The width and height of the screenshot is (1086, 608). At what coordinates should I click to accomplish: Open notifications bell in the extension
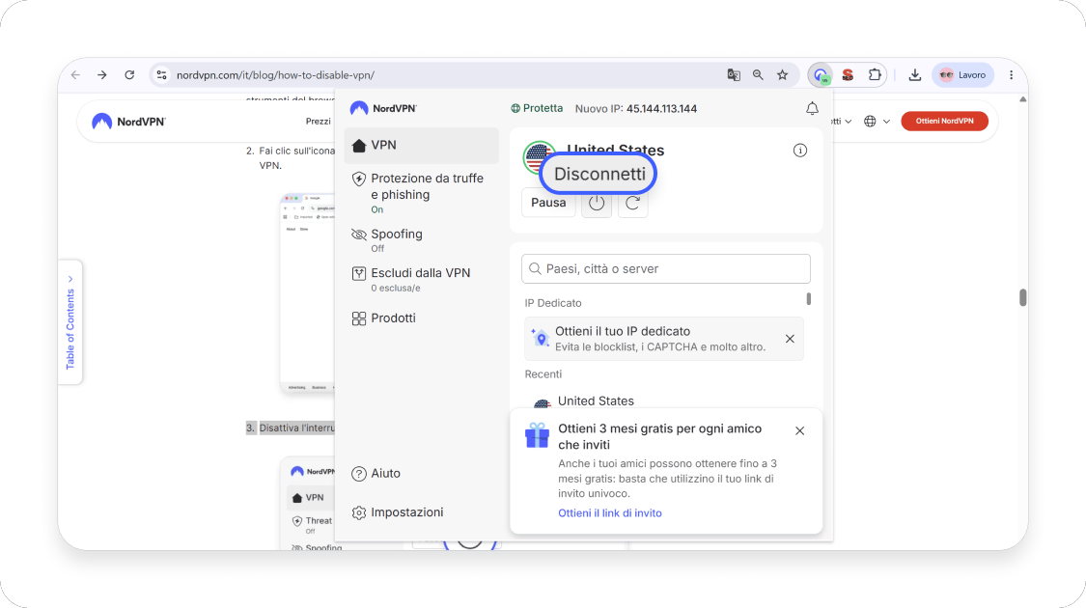tap(813, 109)
